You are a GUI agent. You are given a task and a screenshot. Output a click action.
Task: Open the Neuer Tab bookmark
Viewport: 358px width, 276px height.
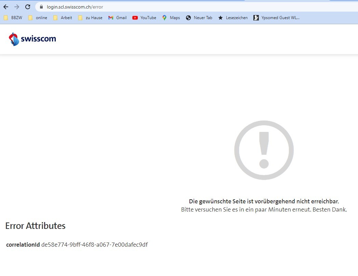(199, 18)
